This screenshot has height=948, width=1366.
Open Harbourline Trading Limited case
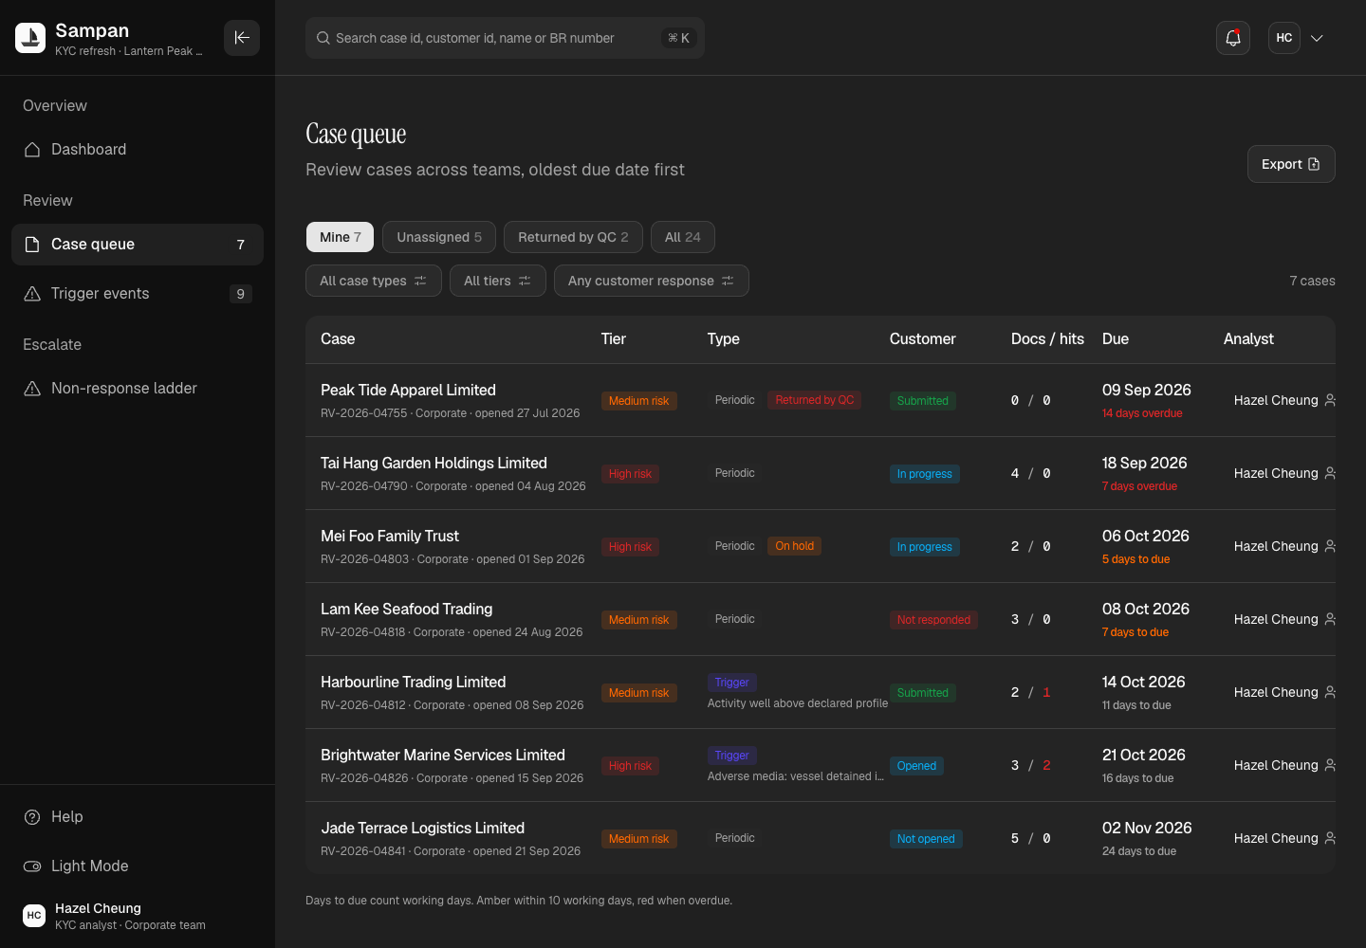[413, 682]
